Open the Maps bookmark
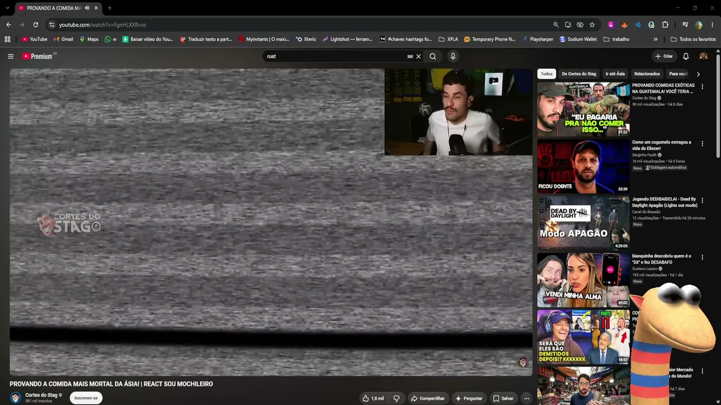Image resolution: width=721 pixels, height=405 pixels. click(89, 39)
